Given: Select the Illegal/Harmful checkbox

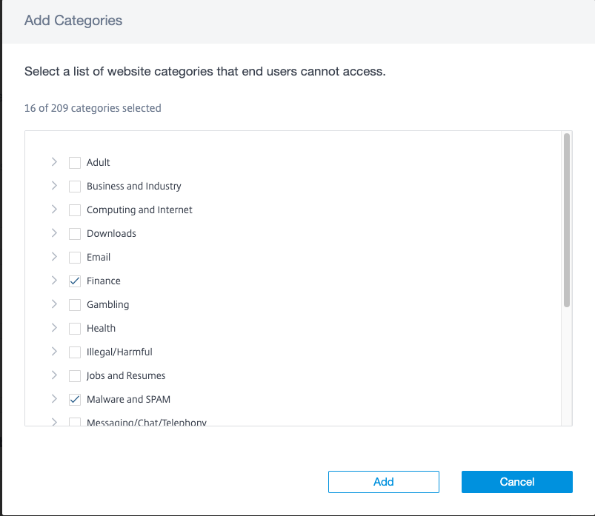Looking at the screenshot, I should [75, 352].
